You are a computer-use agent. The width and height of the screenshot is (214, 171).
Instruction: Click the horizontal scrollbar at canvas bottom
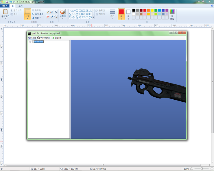pyautogui.click(x=104, y=165)
